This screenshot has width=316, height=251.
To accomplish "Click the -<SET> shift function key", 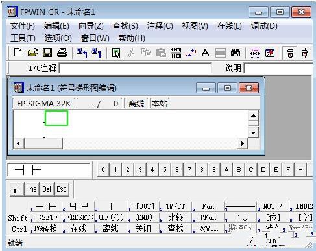I will [x=46, y=217].
